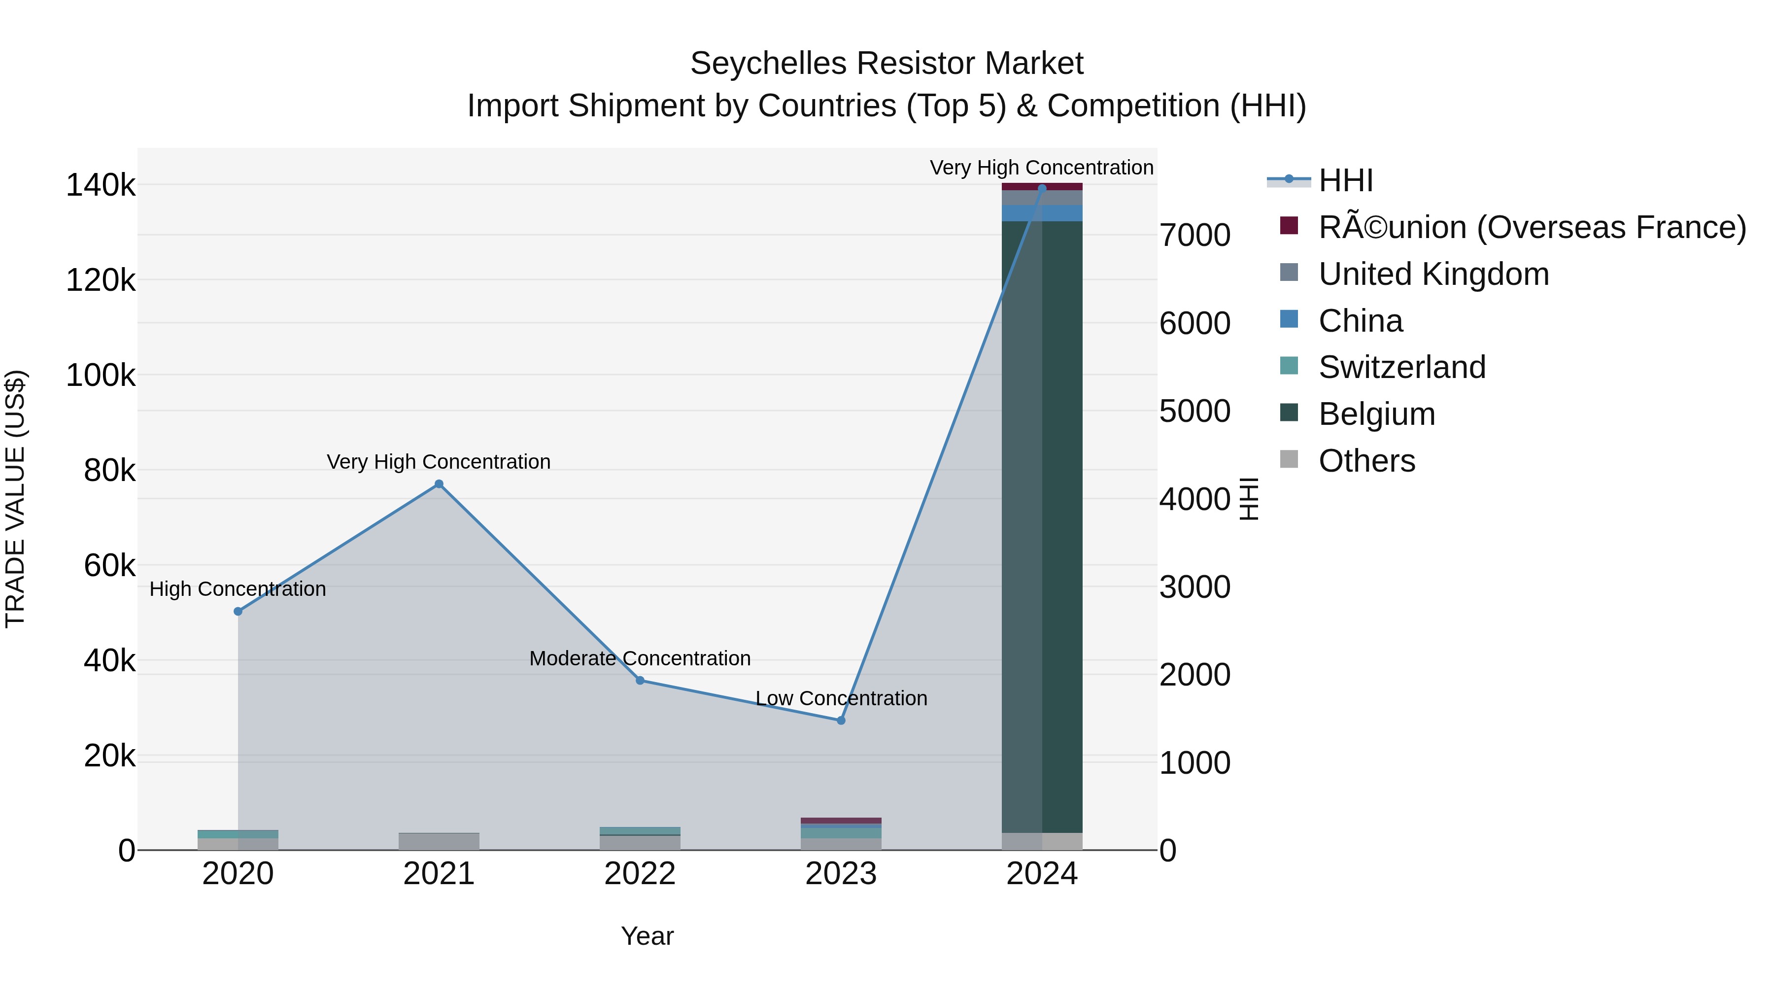Screen dimensions: 1774x998
Task: Click the China bar segment in 2024
Action: (x=1042, y=213)
